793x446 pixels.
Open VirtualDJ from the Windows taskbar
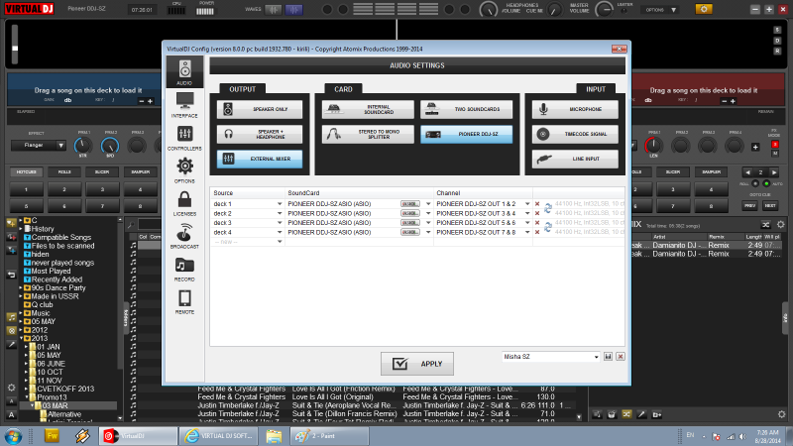click(137, 435)
